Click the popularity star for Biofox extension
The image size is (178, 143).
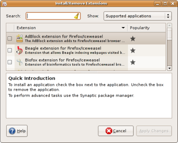tap(133, 62)
